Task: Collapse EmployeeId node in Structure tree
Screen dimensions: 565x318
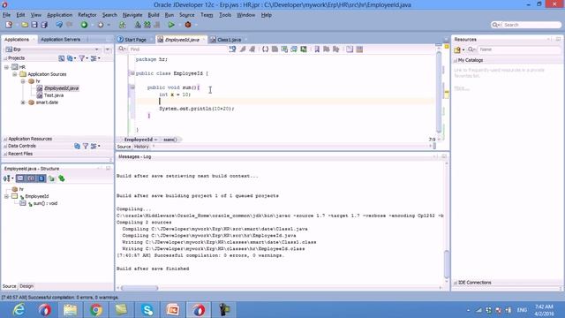Action: [x=6, y=196]
